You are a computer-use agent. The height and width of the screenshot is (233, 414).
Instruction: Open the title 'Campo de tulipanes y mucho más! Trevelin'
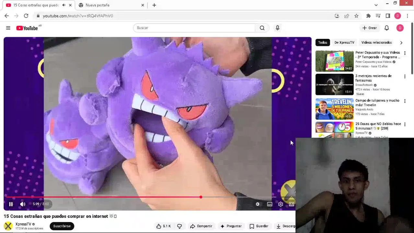pos(377,103)
